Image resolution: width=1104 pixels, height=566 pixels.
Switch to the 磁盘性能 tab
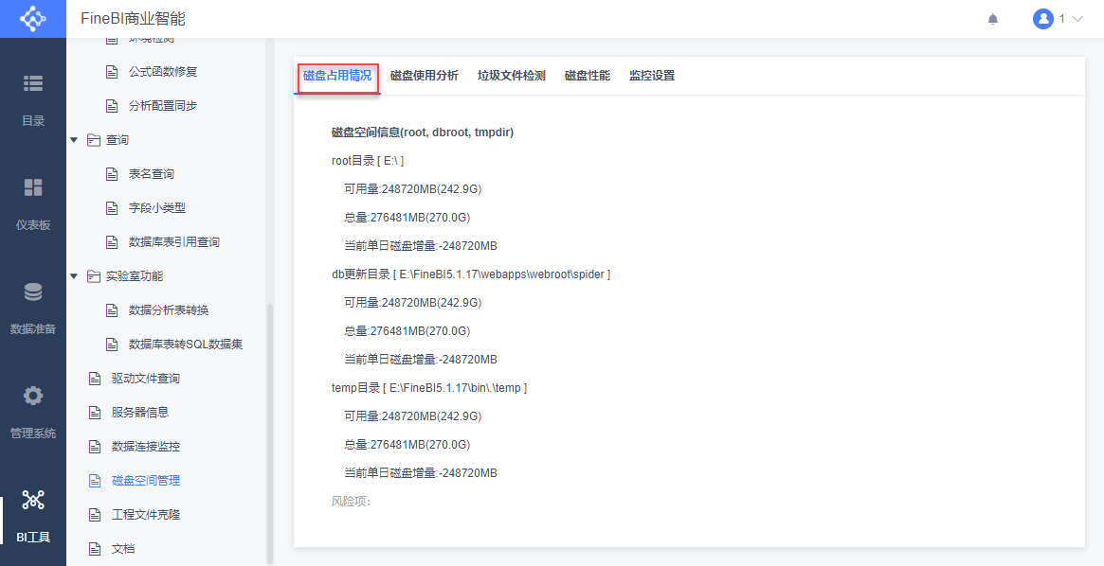click(x=588, y=75)
